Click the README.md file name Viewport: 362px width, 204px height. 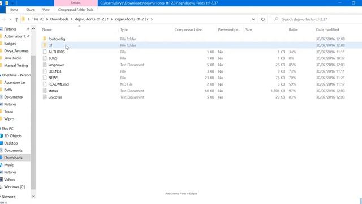59,84
